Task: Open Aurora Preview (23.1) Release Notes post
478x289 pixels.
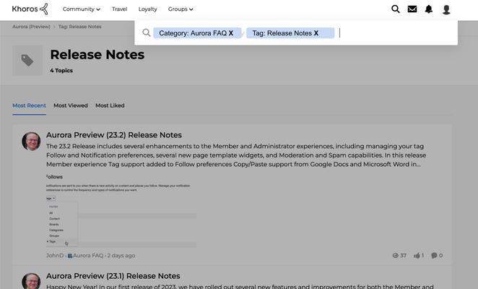Action: (113, 276)
